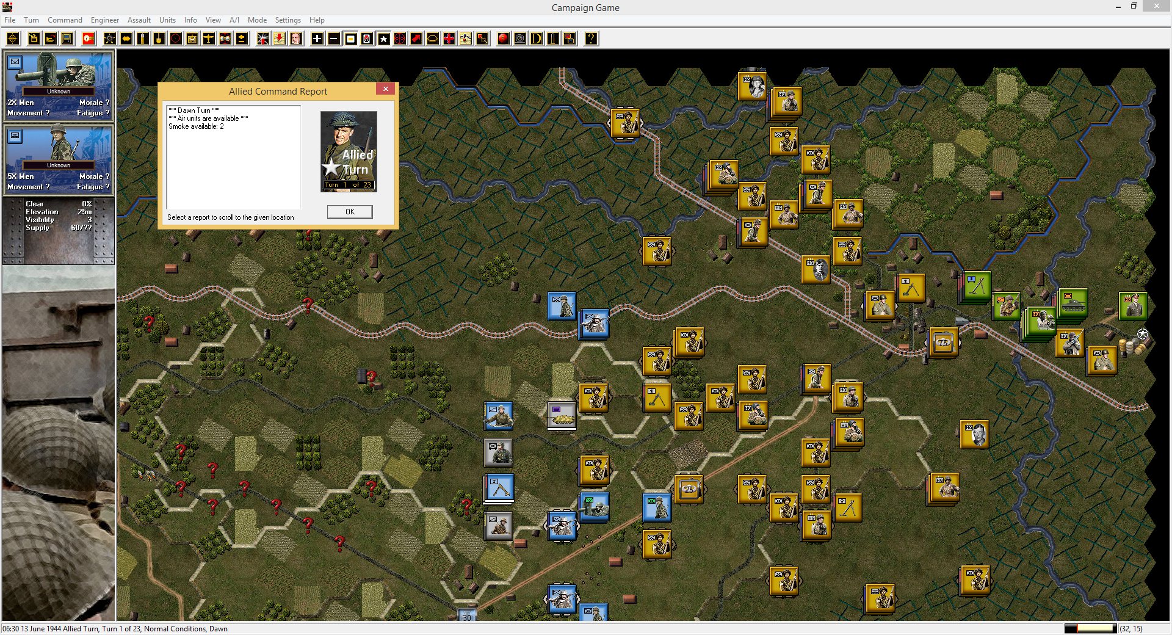
Task: Zoom in with the plus icon
Action: [x=317, y=38]
